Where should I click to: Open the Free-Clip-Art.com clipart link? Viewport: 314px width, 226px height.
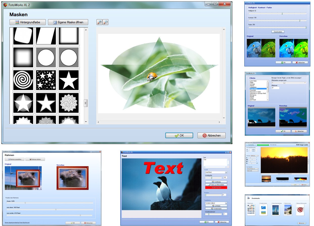[17, 223]
